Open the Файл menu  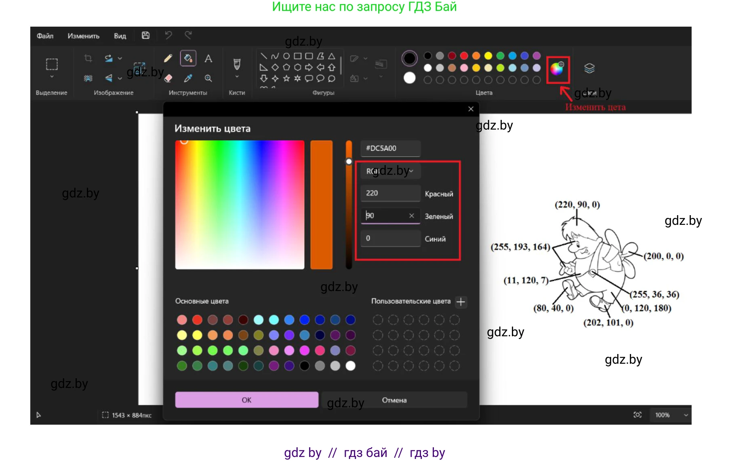pyautogui.click(x=45, y=36)
